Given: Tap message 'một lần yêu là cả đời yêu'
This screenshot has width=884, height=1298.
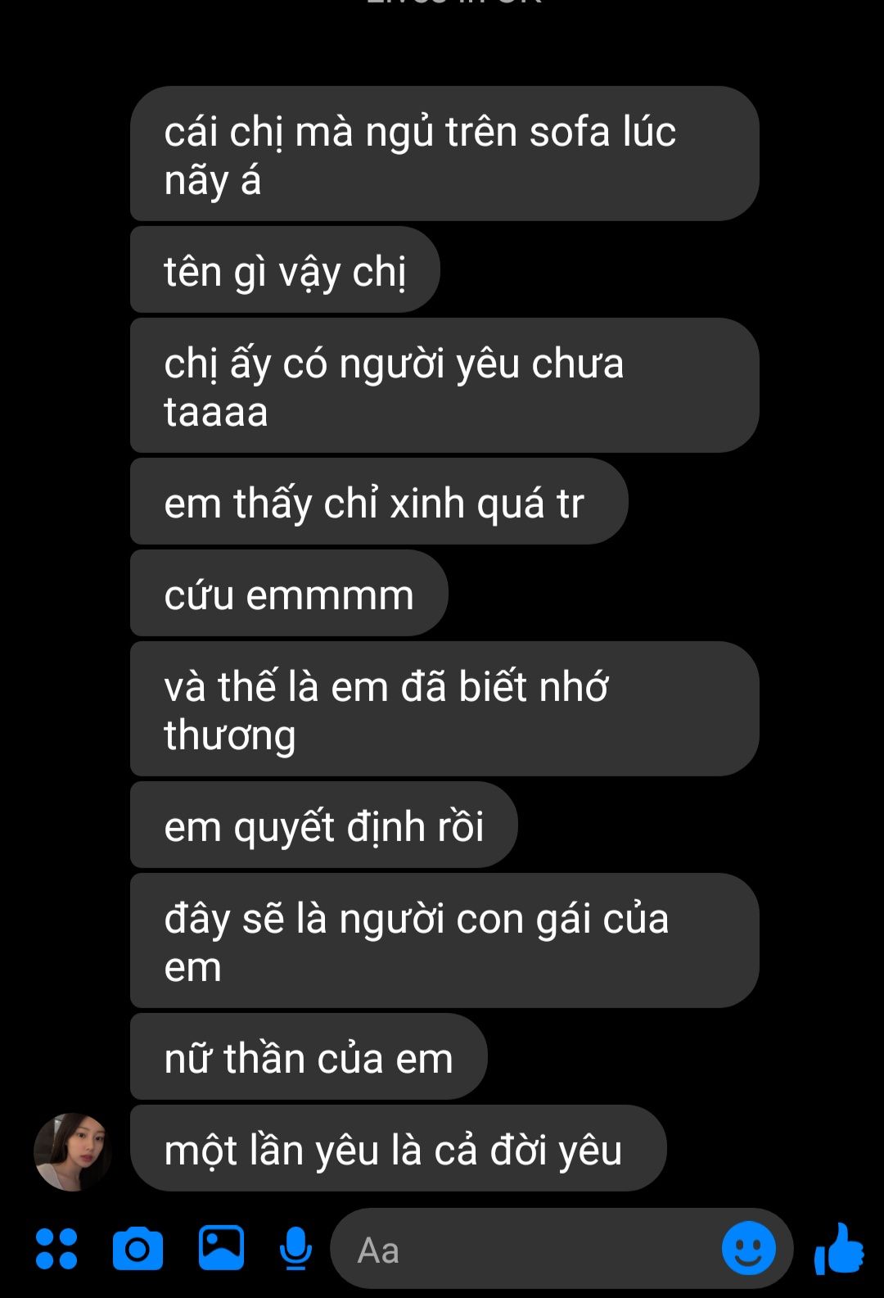Looking at the screenshot, I should pos(398,1149).
